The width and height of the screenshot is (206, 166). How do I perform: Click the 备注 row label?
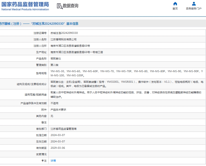click(x=44, y=122)
